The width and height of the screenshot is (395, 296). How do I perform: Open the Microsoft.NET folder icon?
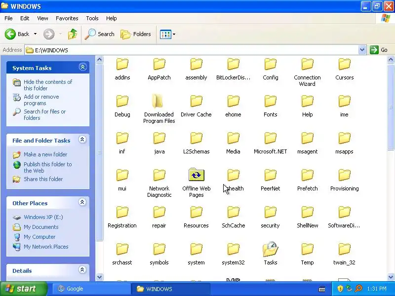tap(270, 138)
